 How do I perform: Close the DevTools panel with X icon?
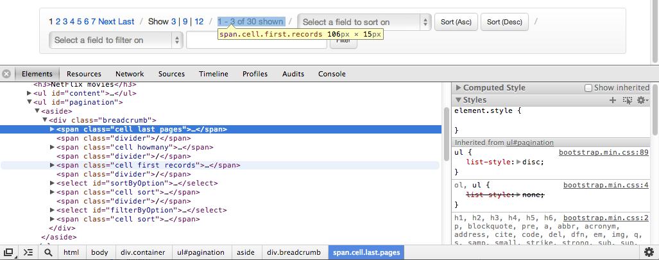[6, 74]
